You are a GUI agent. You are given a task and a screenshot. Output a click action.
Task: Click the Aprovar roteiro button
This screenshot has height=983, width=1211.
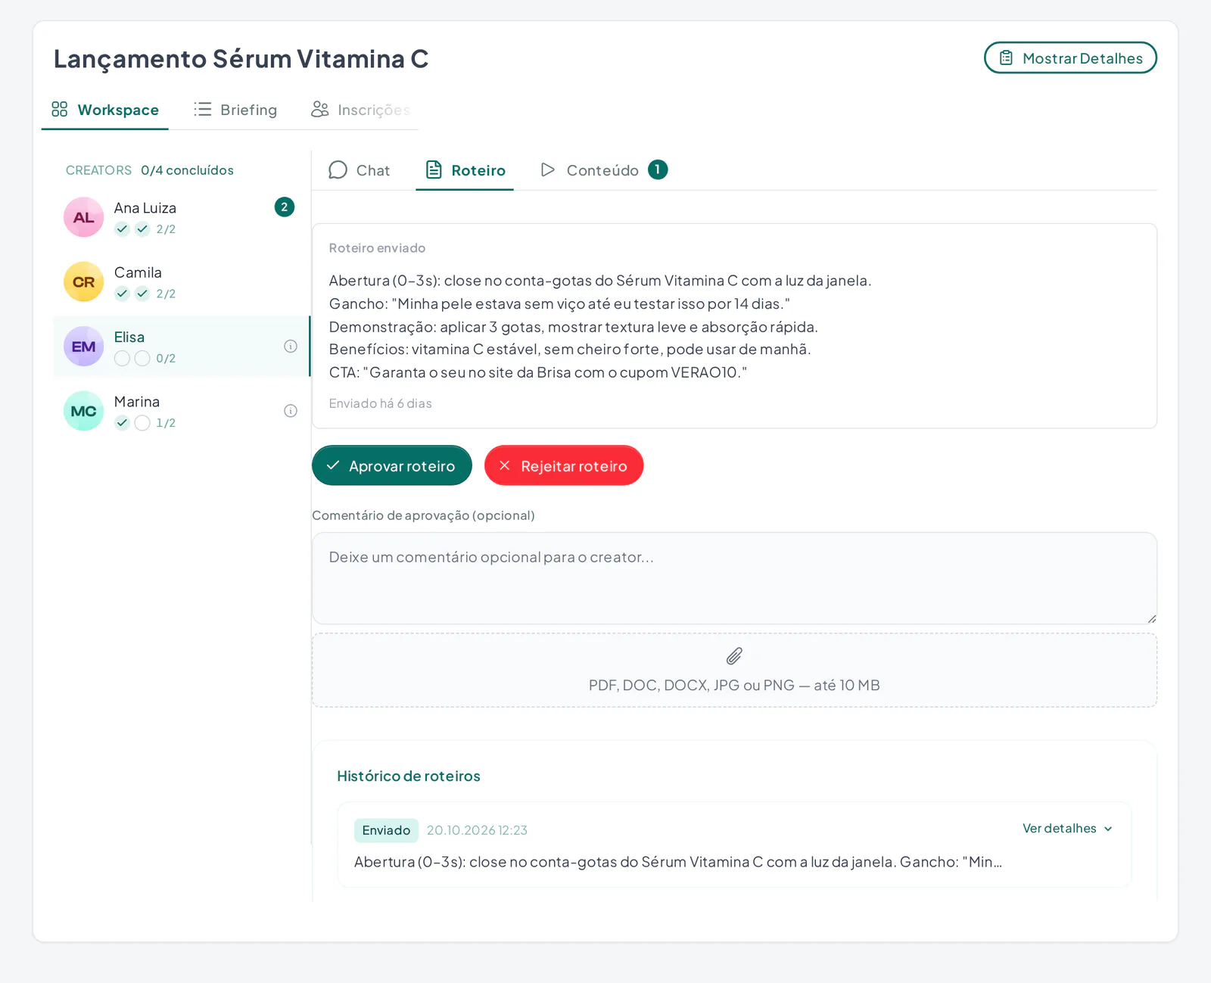392,465
